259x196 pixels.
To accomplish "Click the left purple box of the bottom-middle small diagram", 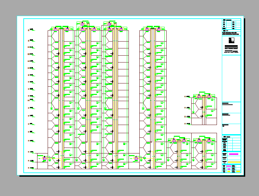I will tap(174, 141).
